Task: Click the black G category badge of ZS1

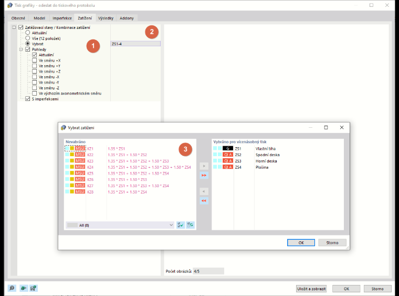Action: pyautogui.click(x=228, y=148)
